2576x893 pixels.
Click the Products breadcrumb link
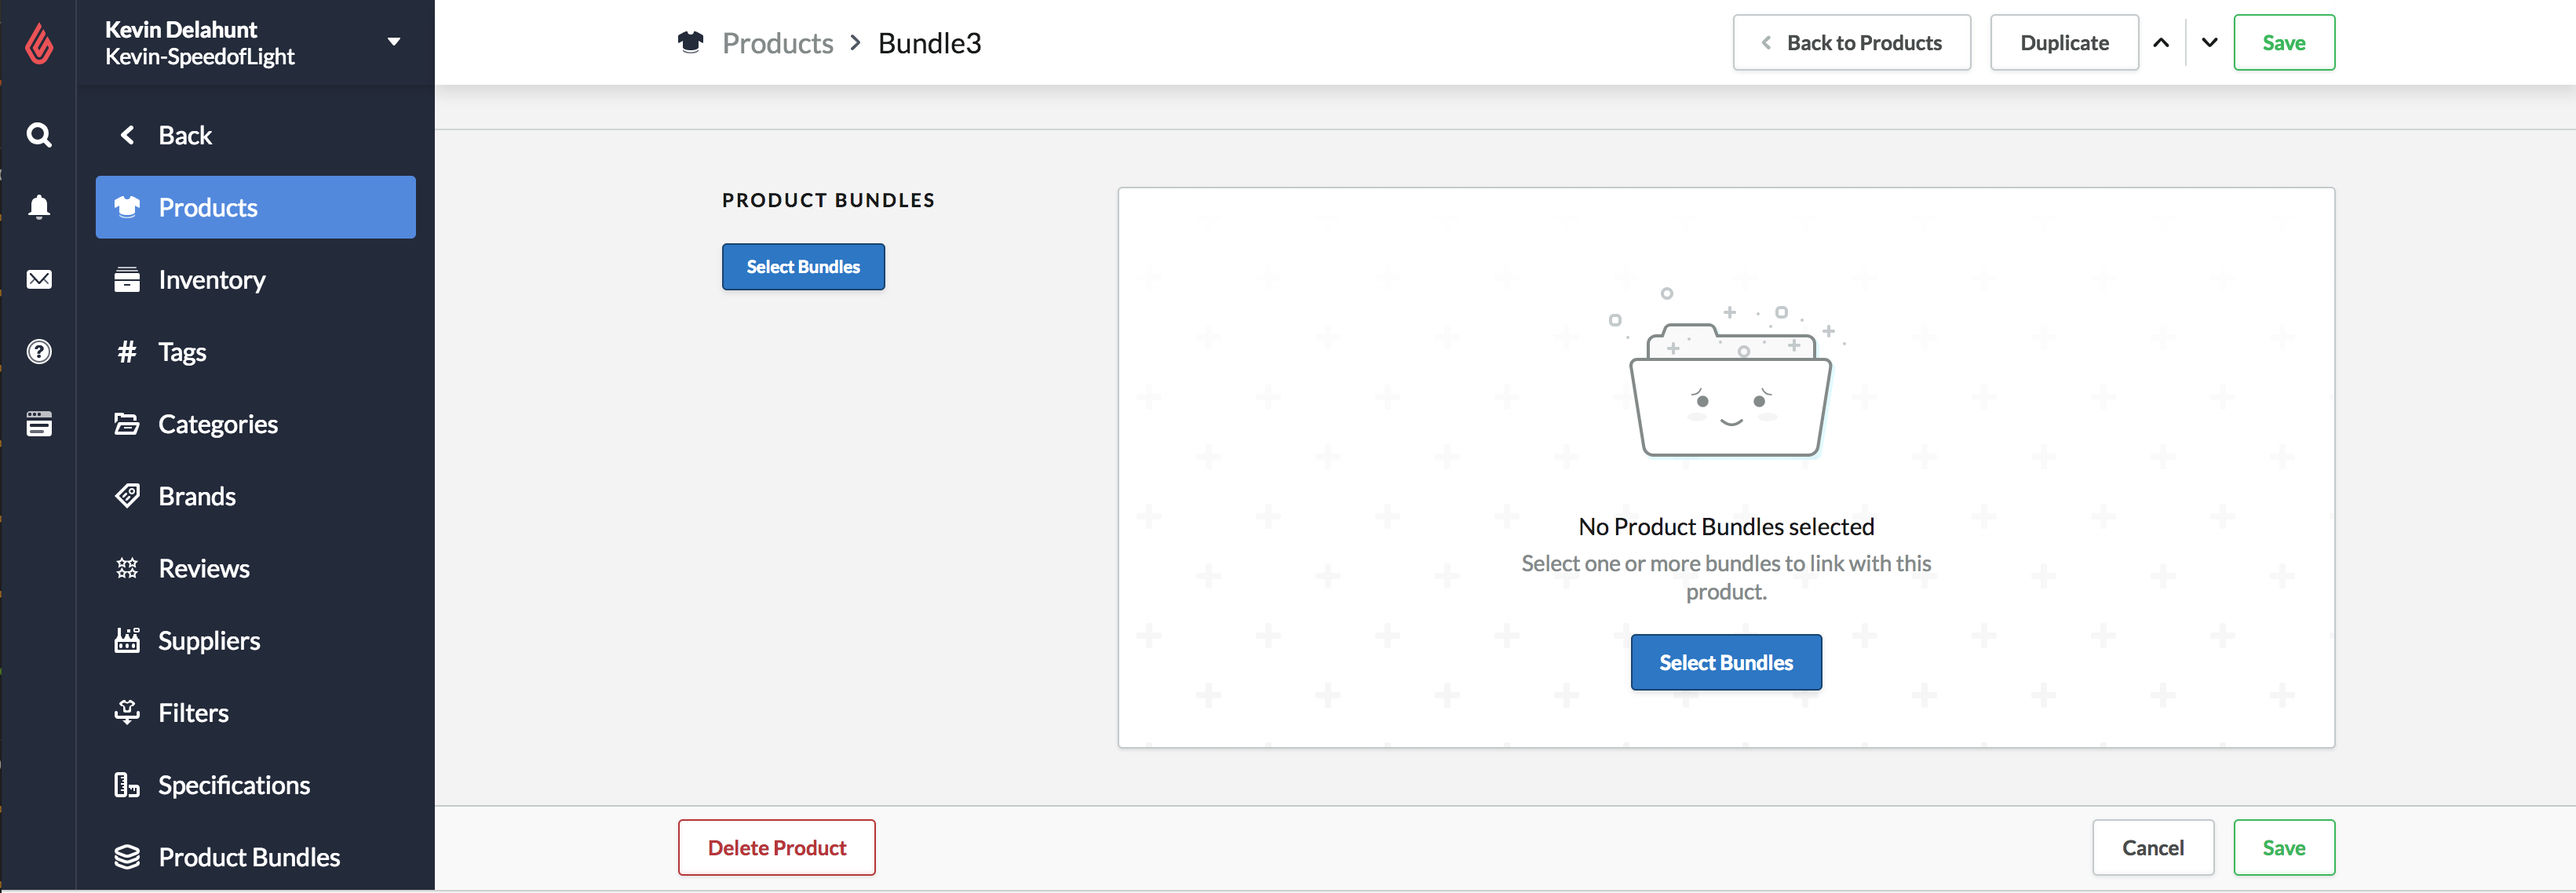pyautogui.click(x=777, y=43)
